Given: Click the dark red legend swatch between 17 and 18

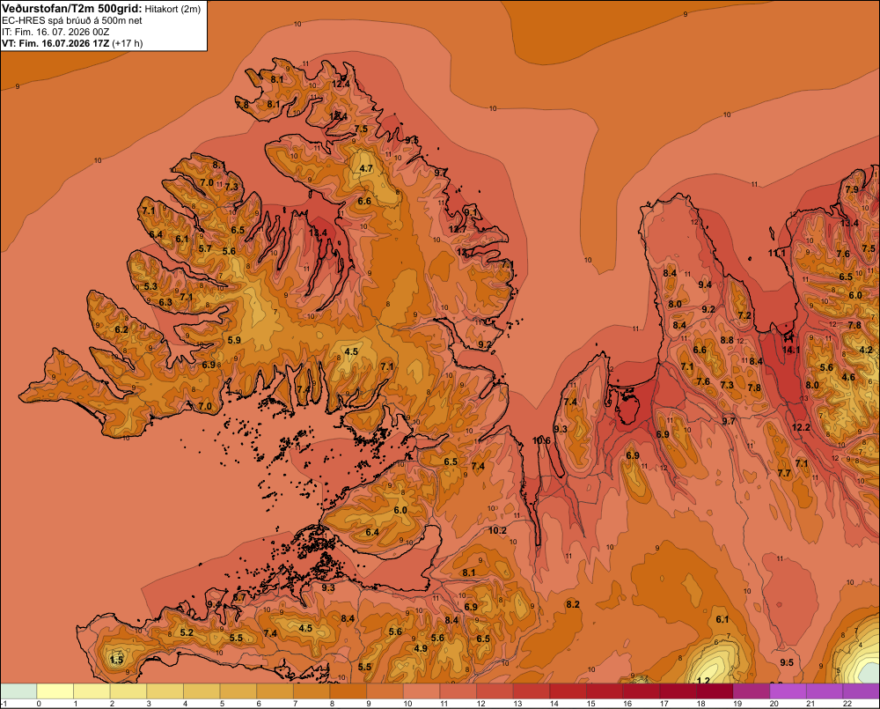Looking at the screenshot, I should tap(678, 691).
